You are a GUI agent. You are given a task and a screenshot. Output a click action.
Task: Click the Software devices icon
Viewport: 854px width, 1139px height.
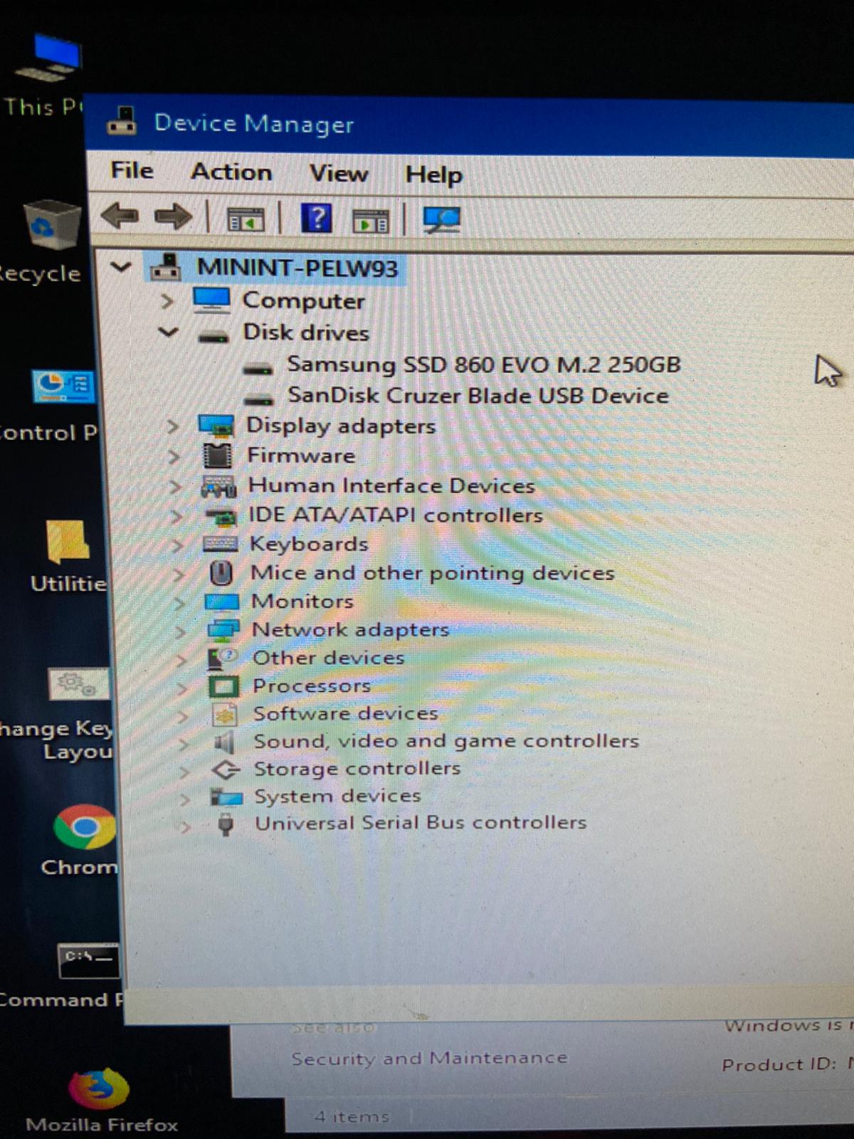tap(225, 714)
